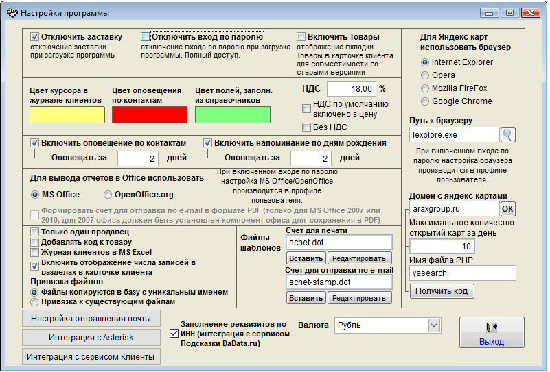Click the exit door icon on Выход

pyautogui.click(x=492, y=327)
